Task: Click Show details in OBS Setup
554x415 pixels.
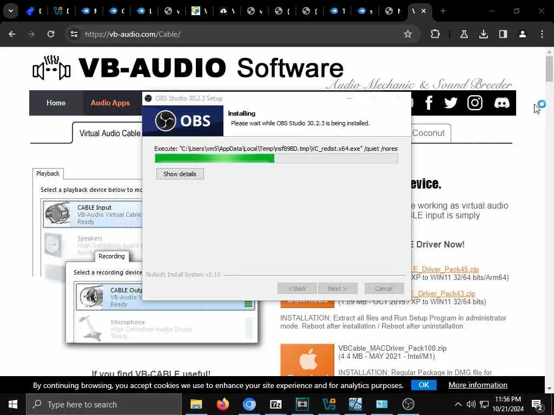Action: coord(180,173)
